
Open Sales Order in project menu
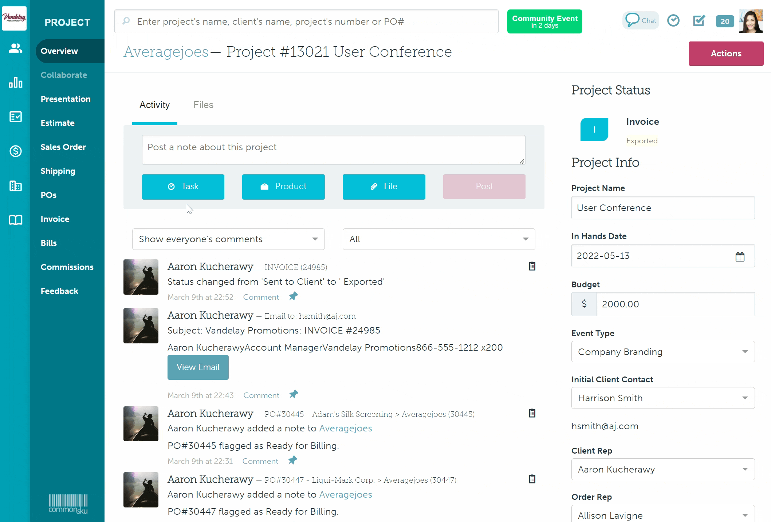(63, 147)
